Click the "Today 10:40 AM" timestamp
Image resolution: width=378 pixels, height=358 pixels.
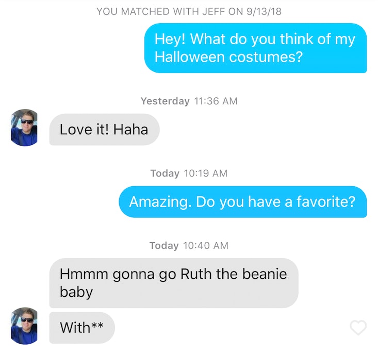pos(189,245)
